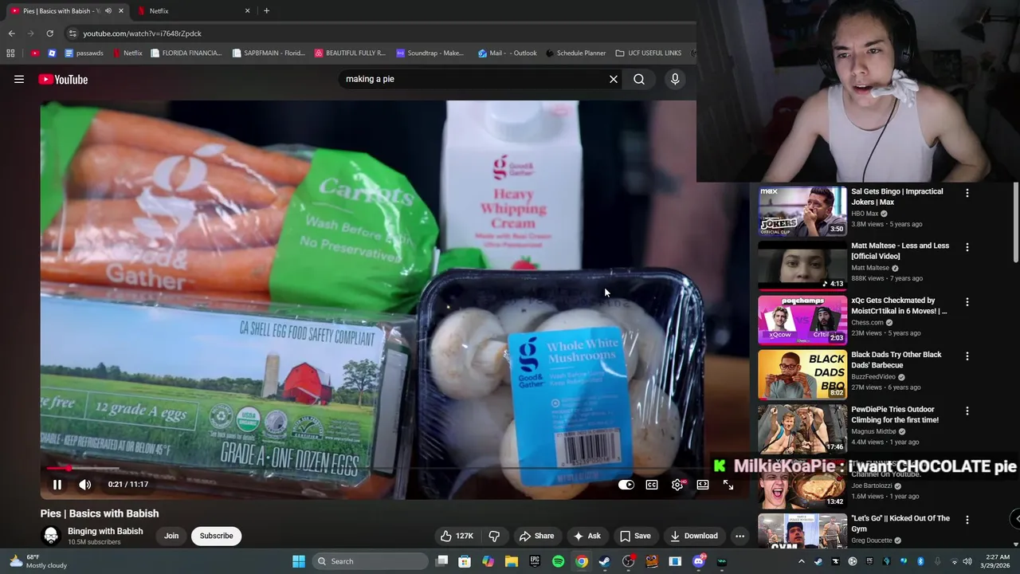
Task: Open options for Sal Gets Bingo video
Action: click(x=967, y=193)
